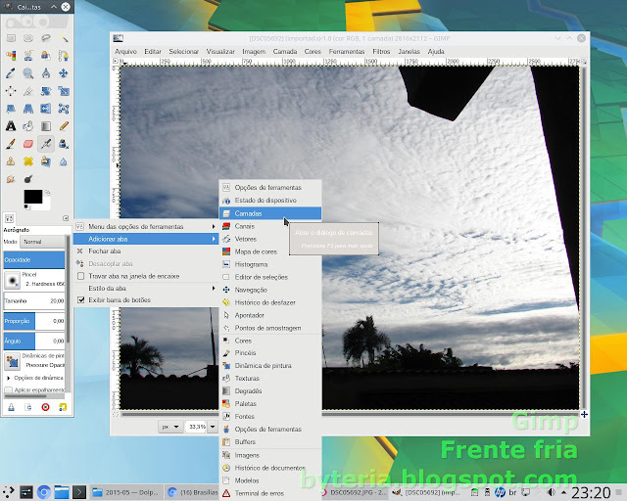Viewport: 627px width, 501px height.
Task: Open the terminal launcher in taskbar
Action: [78, 492]
